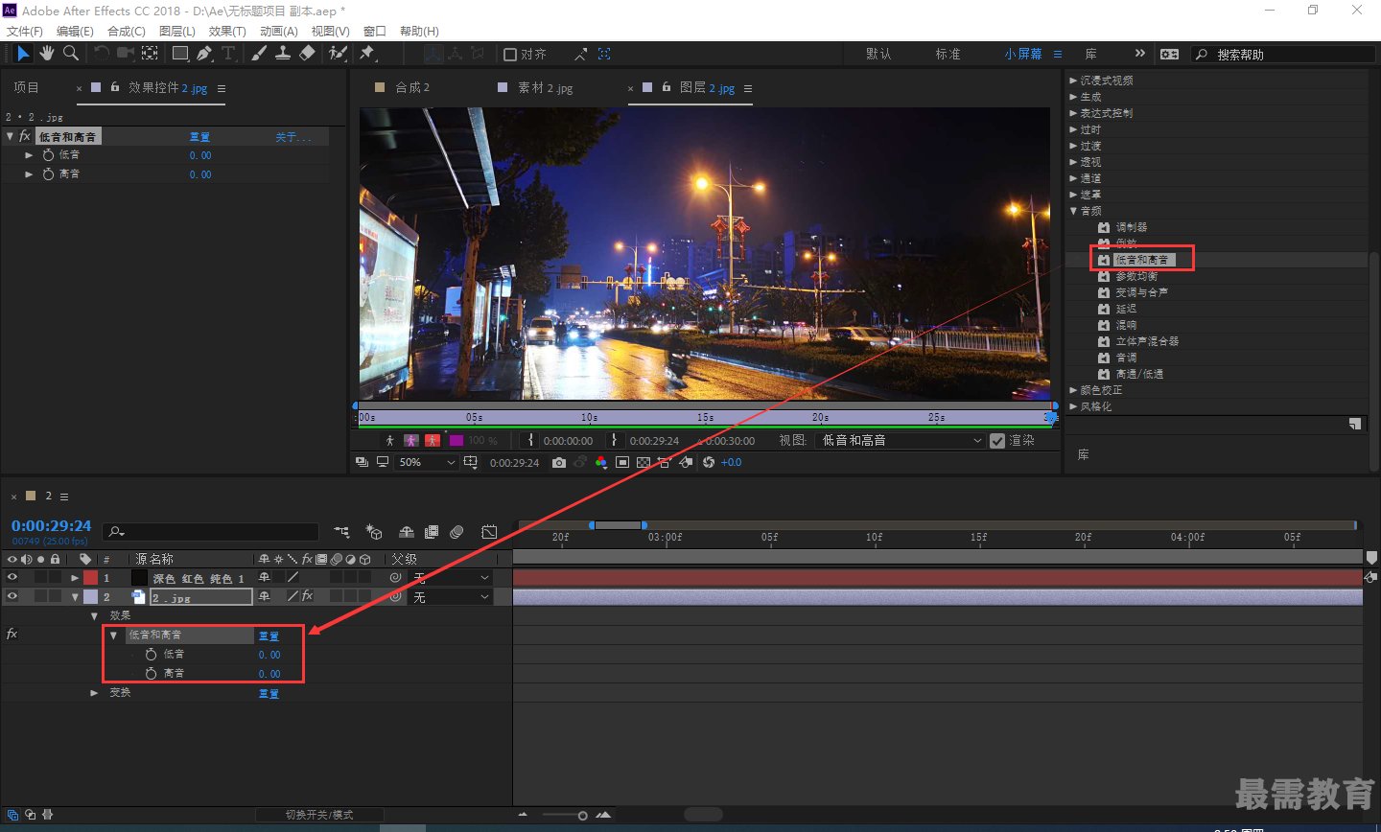Select the Hand tool

pyautogui.click(x=46, y=54)
